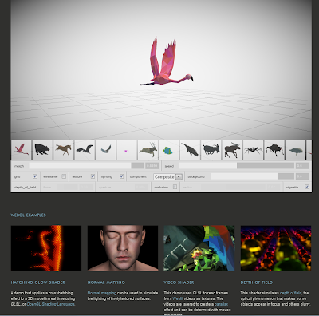Choose the spider model thumbnail
Screen dimensions: 319x316
pyautogui.click(x=254, y=150)
